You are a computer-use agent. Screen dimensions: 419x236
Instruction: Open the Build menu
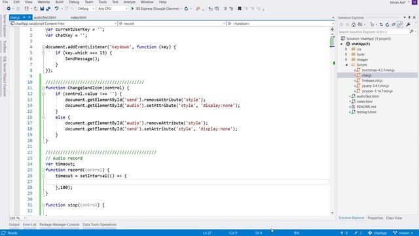tap(60, 2)
